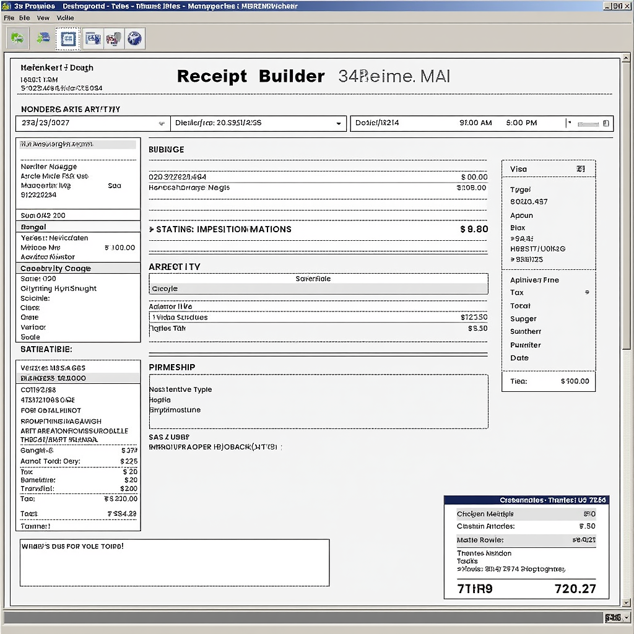
Task: Open the Vew menu
Action: click(x=43, y=18)
